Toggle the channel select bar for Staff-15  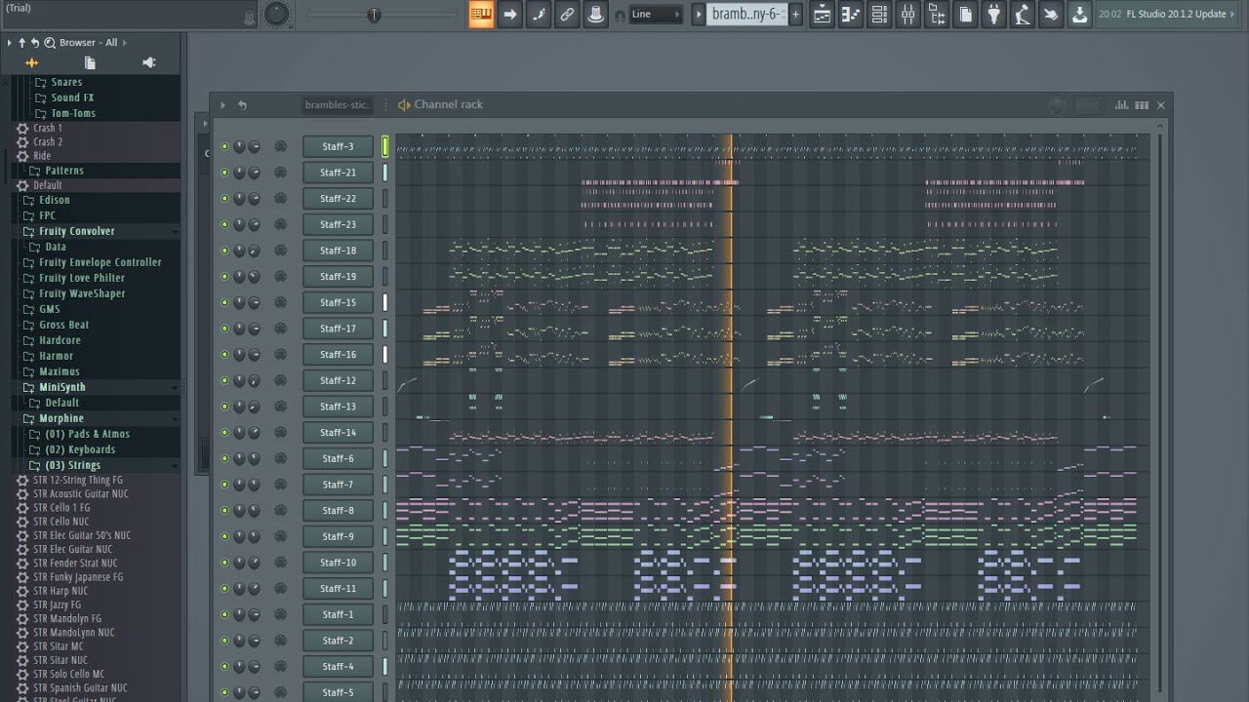(384, 302)
